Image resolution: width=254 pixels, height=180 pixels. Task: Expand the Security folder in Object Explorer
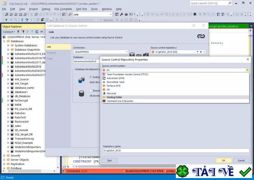click(x=4, y=156)
